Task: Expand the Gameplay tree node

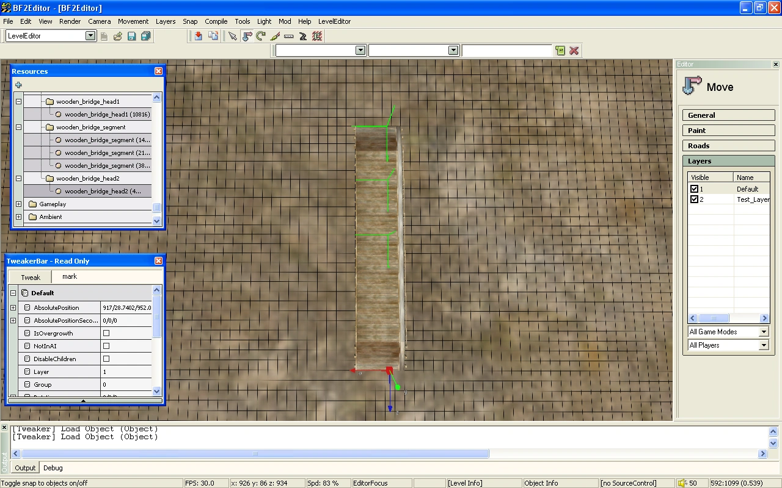Action: 18,204
